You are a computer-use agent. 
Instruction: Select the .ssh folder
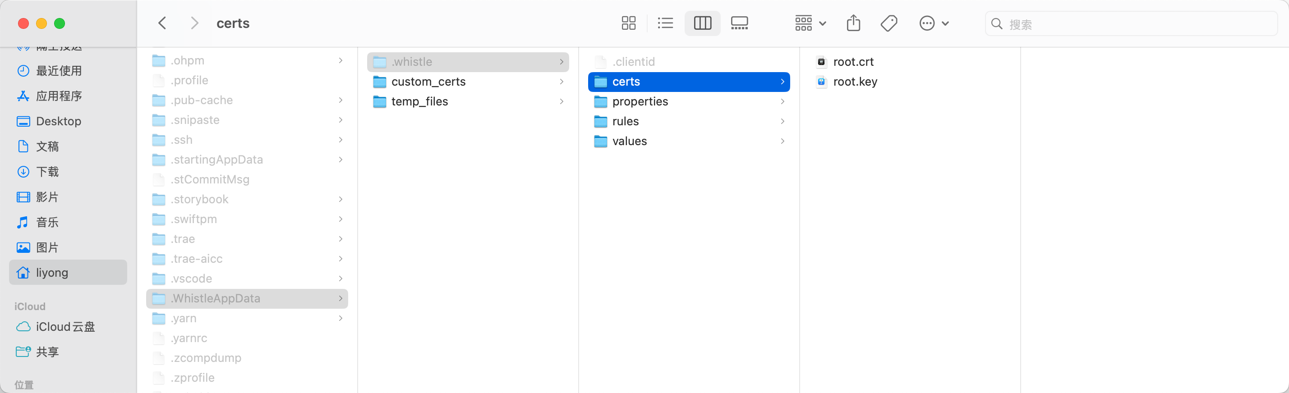(247, 140)
